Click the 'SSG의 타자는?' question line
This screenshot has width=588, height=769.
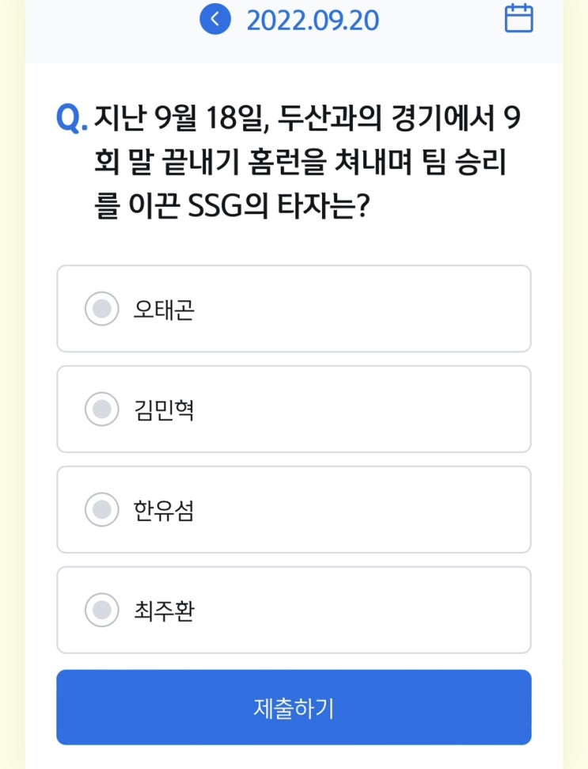click(280, 210)
